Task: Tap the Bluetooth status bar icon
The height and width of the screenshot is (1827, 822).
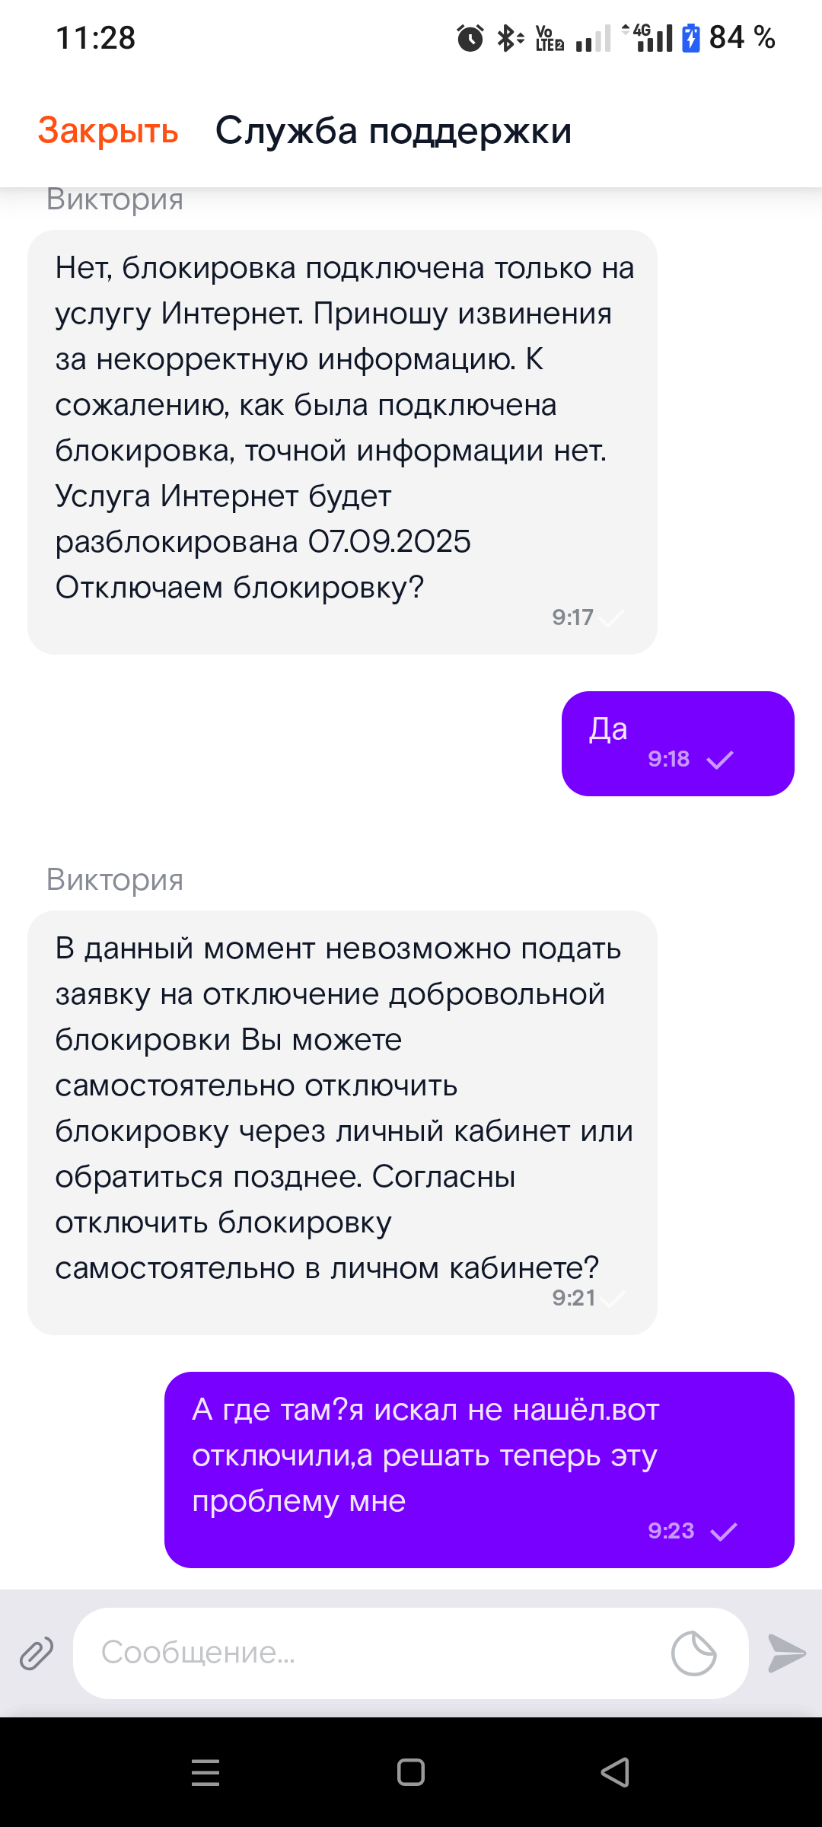Action: pos(509,37)
